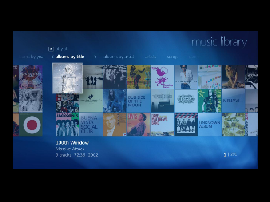Open the Nellyville album tile
This screenshot has width=270, height=202.
point(233,101)
